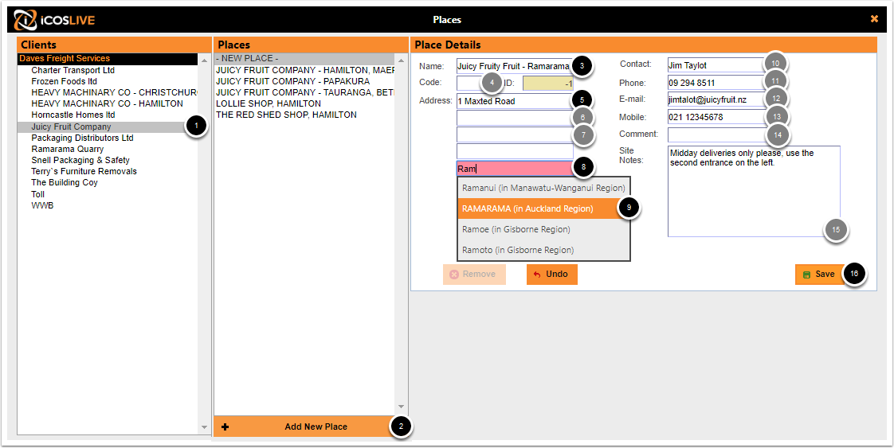
Task: Click the iCOSLIVE logo
Action: (55, 20)
